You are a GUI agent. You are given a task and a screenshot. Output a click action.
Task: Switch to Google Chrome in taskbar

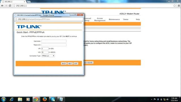(x=36, y=99)
